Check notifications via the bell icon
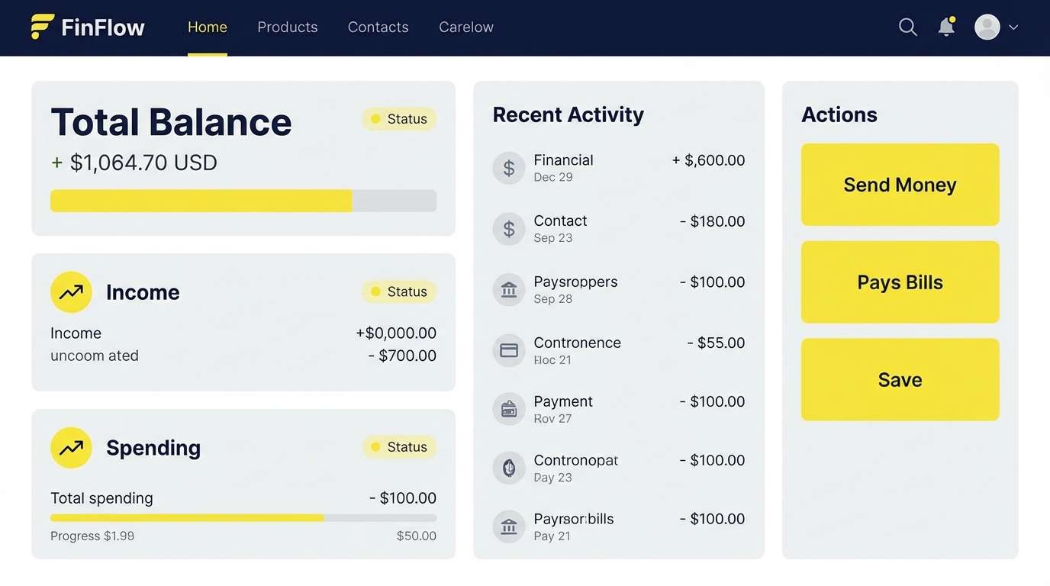 [946, 26]
